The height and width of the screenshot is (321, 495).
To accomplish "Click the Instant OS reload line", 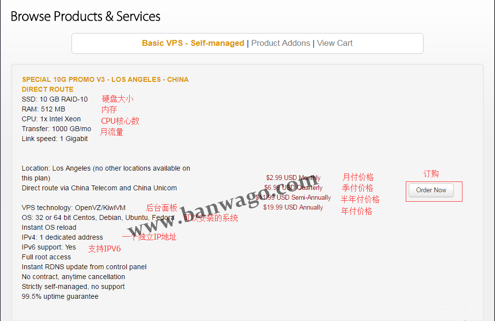I will click(49, 227).
